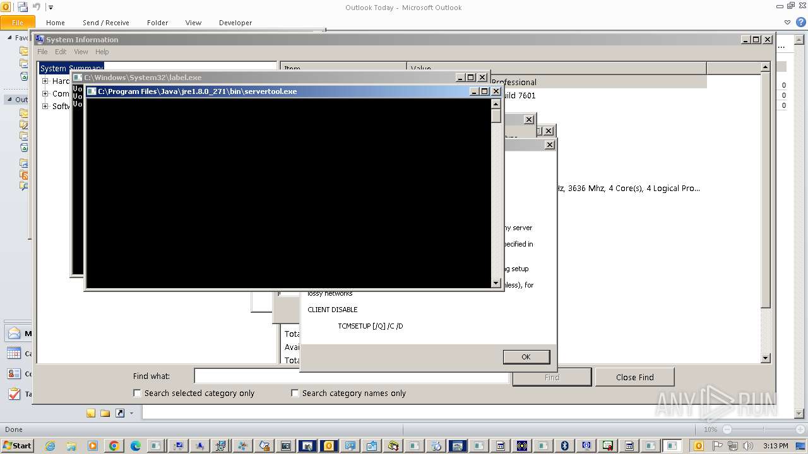808x454 pixels.
Task: Collapse the Outlook data file folder group
Action: point(9,100)
